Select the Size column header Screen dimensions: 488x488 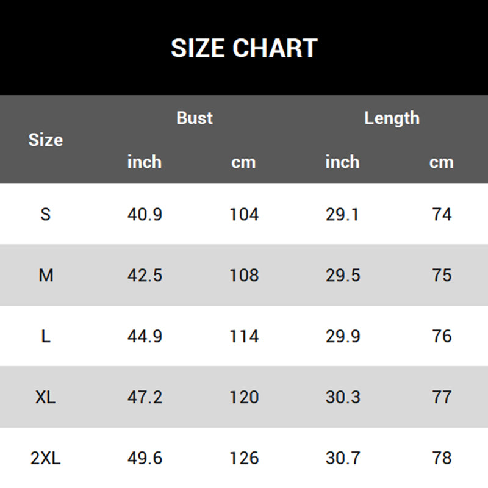click(x=46, y=140)
